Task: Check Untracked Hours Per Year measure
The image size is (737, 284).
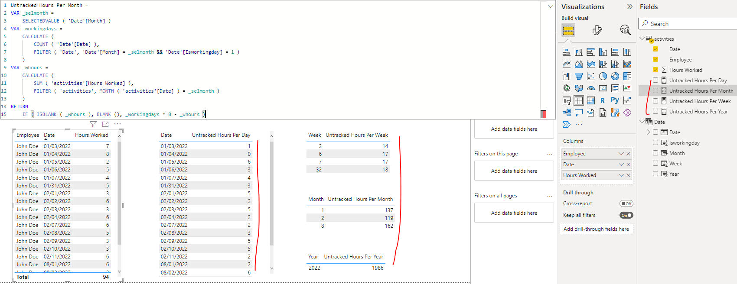Action: (655, 112)
